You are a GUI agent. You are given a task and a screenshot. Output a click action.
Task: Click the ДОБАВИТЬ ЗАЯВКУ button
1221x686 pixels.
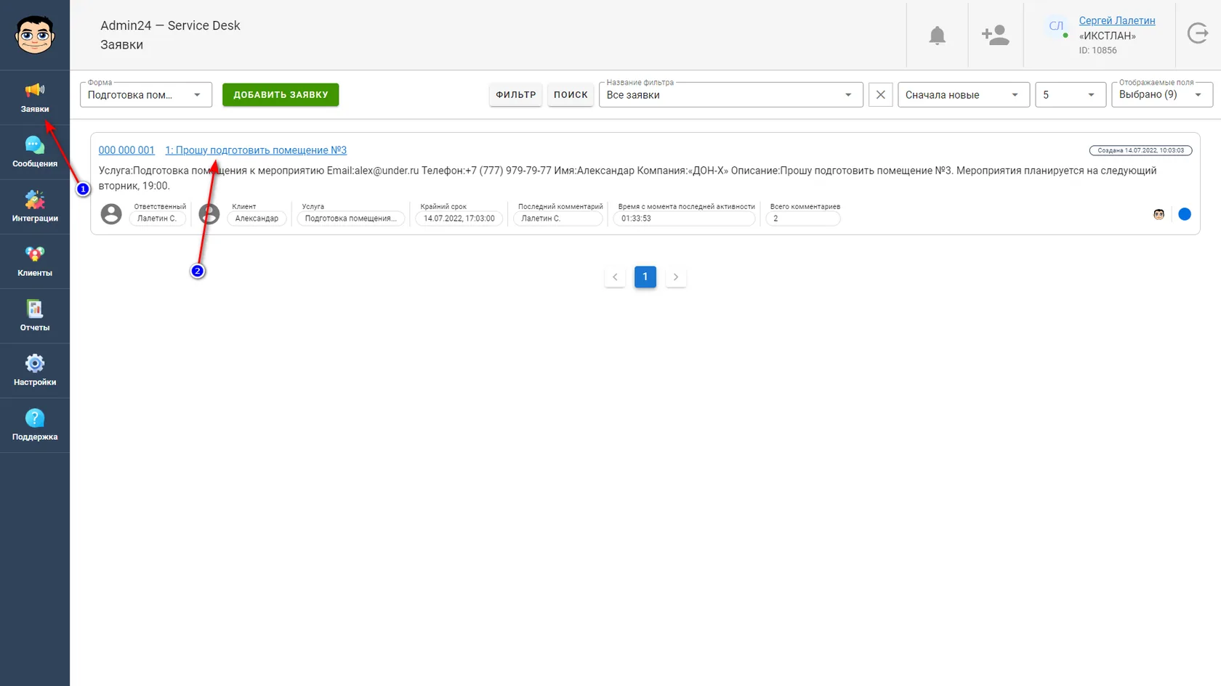click(281, 95)
